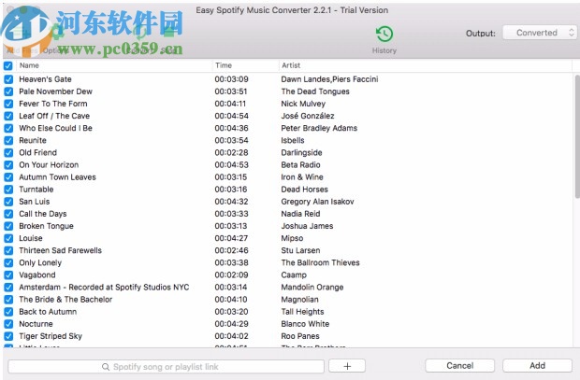Click the artist Tall Heights

[x=302, y=311]
